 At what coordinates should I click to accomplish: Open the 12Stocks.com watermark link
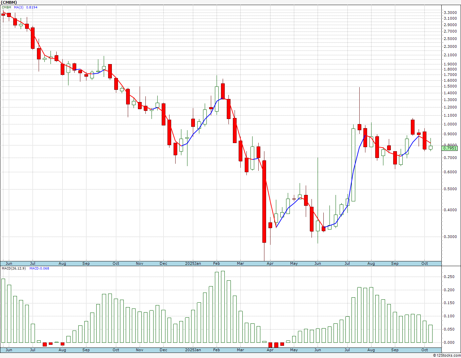click(446, 355)
